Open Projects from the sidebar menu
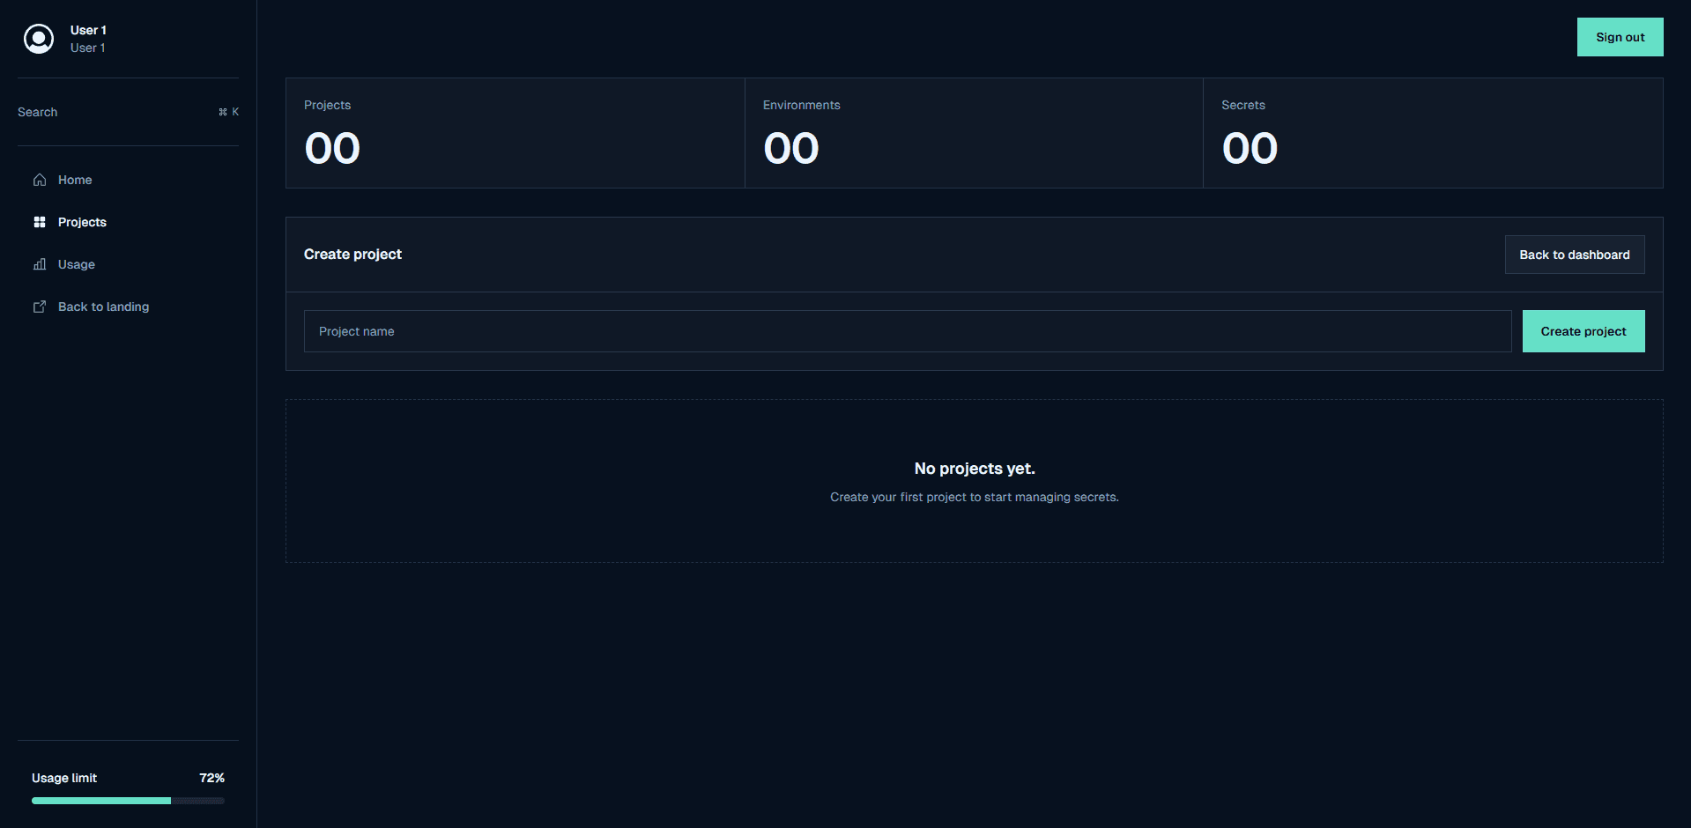1691x828 pixels. [x=82, y=222]
